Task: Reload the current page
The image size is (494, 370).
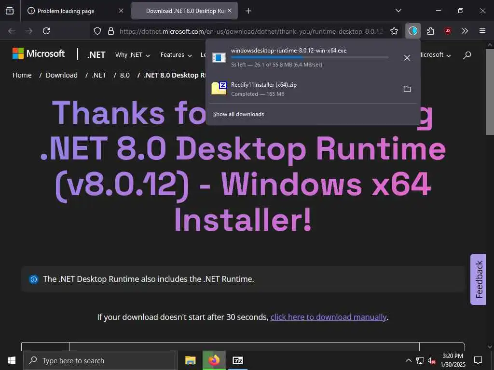Action: coord(46,31)
